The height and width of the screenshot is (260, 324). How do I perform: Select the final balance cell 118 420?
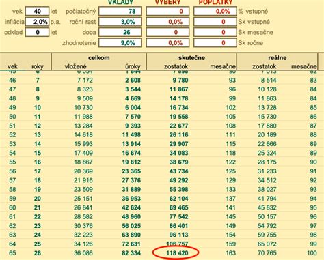click(177, 253)
